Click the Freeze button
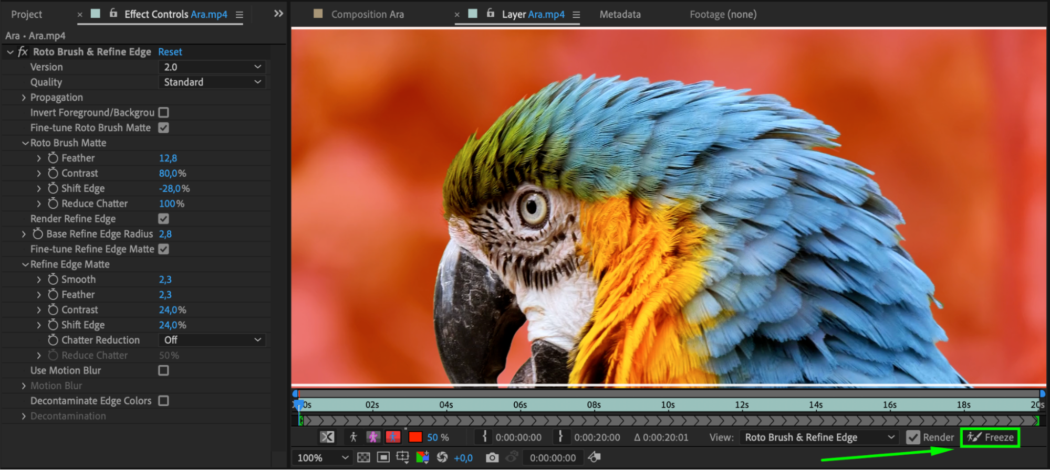This screenshot has height=470, width=1050. (x=990, y=437)
